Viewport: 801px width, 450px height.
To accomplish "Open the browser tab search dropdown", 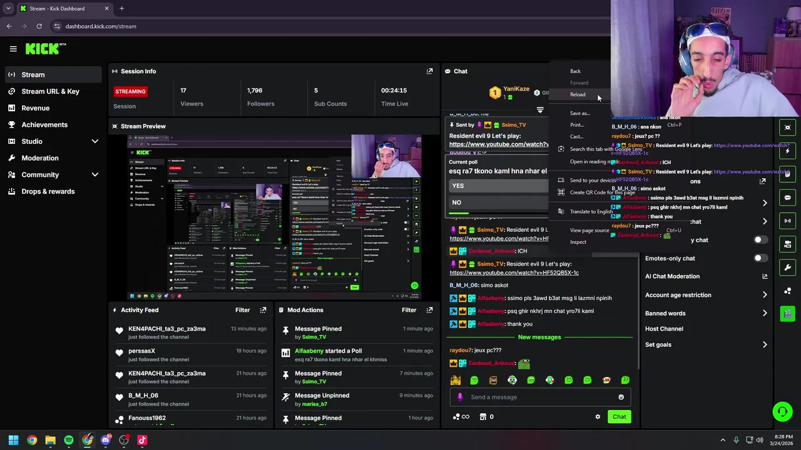I will [8, 9].
